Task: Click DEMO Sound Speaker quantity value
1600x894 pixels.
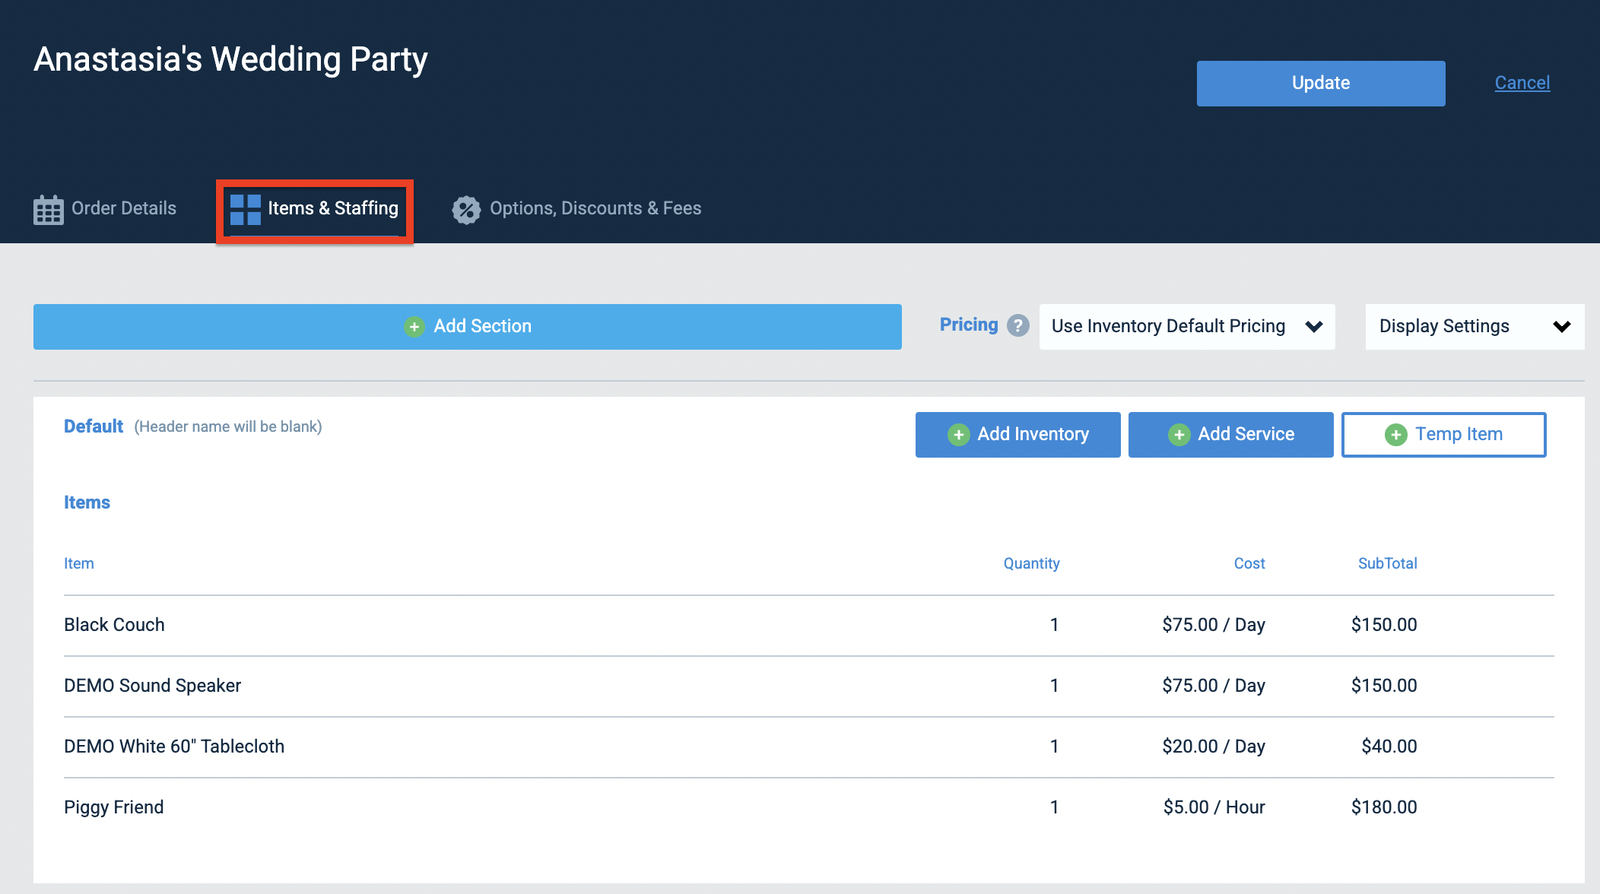Action: tap(1054, 686)
